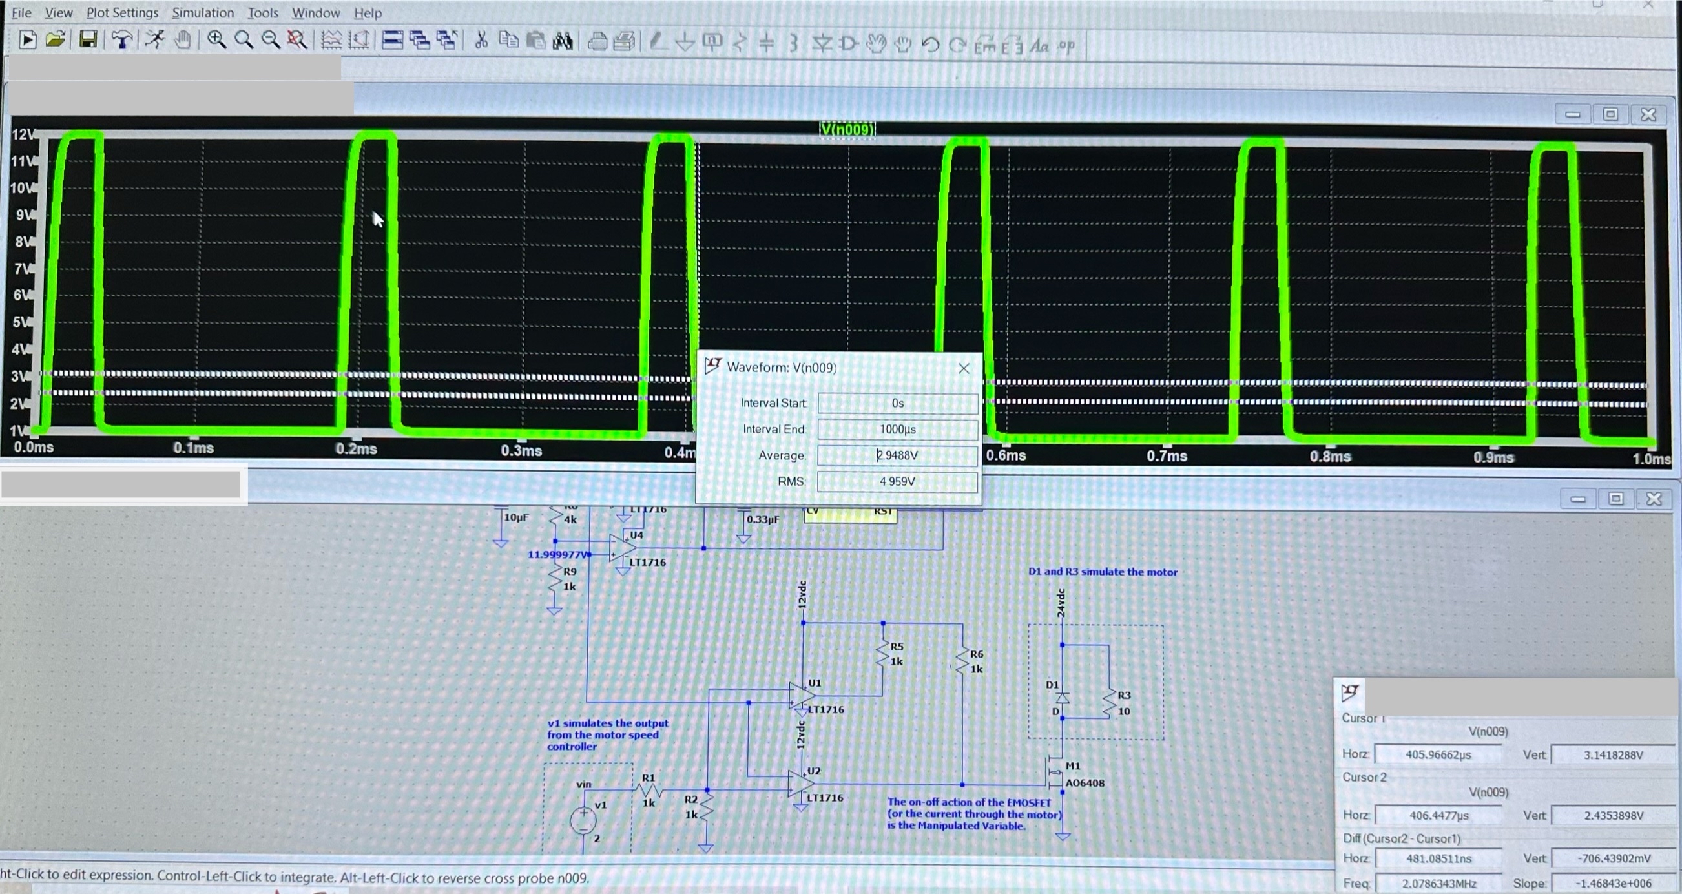Open the Simulation menu
The height and width of the screenshot is (894, 1682).
202,12
